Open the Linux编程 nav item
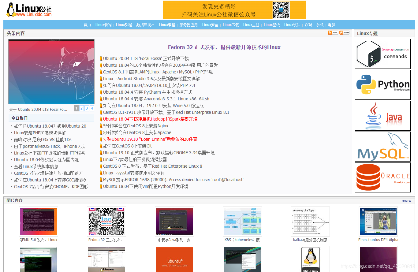Image resolution: width=418 pixels, height=272 pixels. (x=167, y=25)
